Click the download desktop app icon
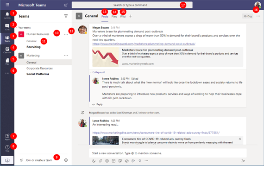264x171 pixels. (x=7, y=160)
